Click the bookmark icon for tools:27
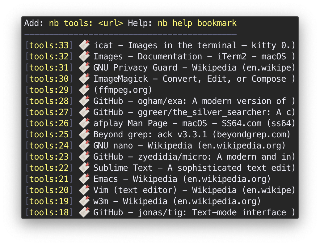 click(84, 112)
